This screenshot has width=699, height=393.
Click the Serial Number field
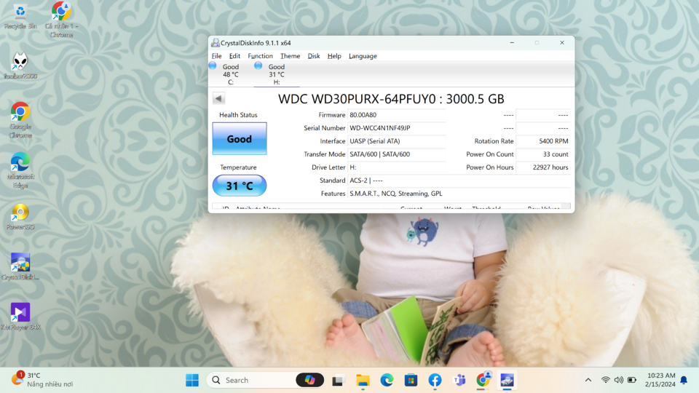tap(396, 128)
